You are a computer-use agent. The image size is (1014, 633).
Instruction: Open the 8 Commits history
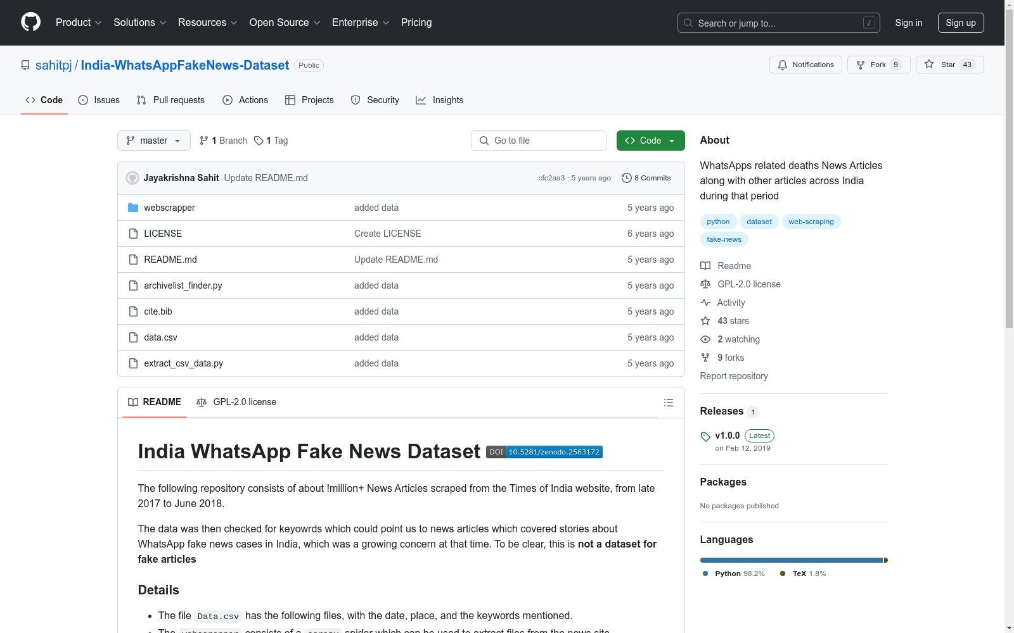(646, 178)
